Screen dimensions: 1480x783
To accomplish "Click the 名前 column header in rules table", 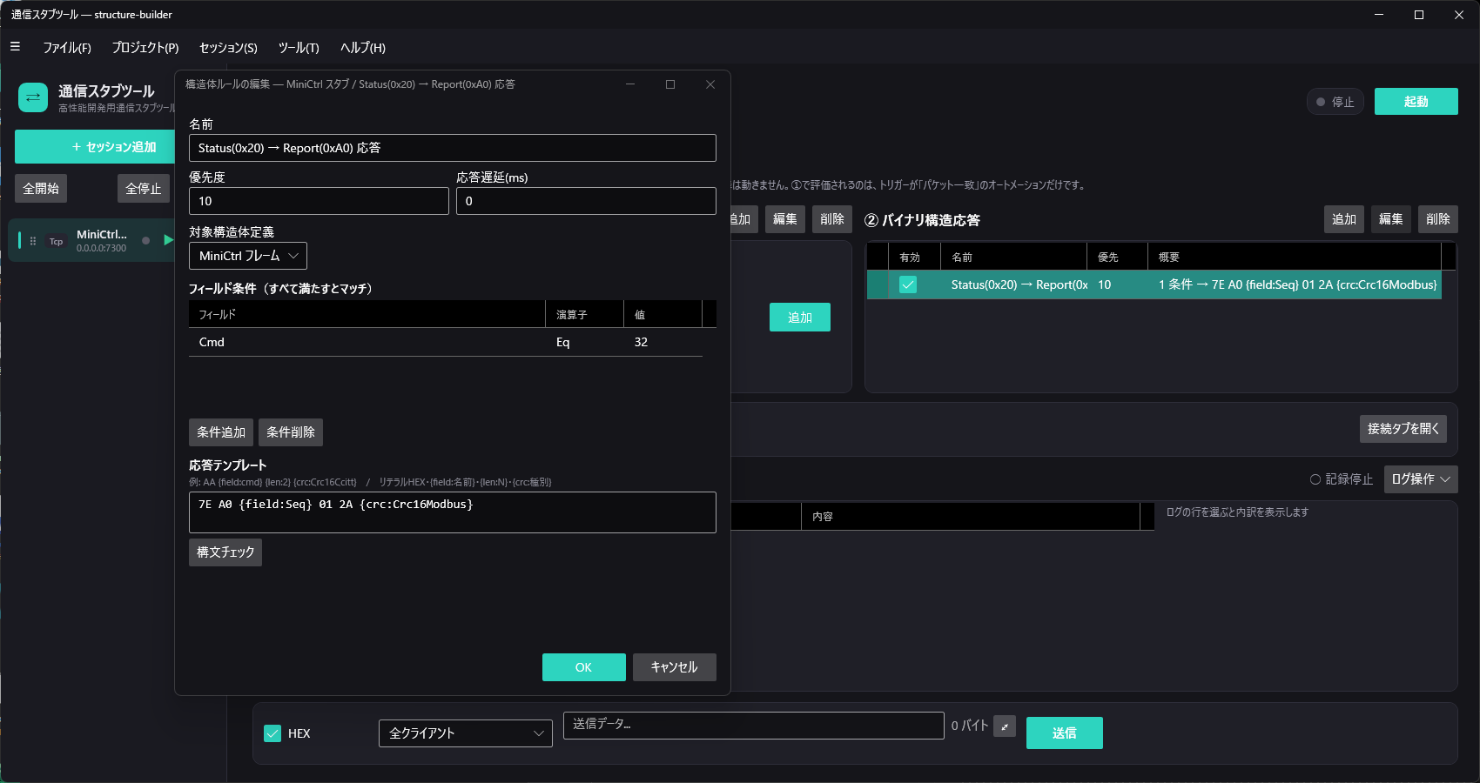I will [x=1013, y=257].
